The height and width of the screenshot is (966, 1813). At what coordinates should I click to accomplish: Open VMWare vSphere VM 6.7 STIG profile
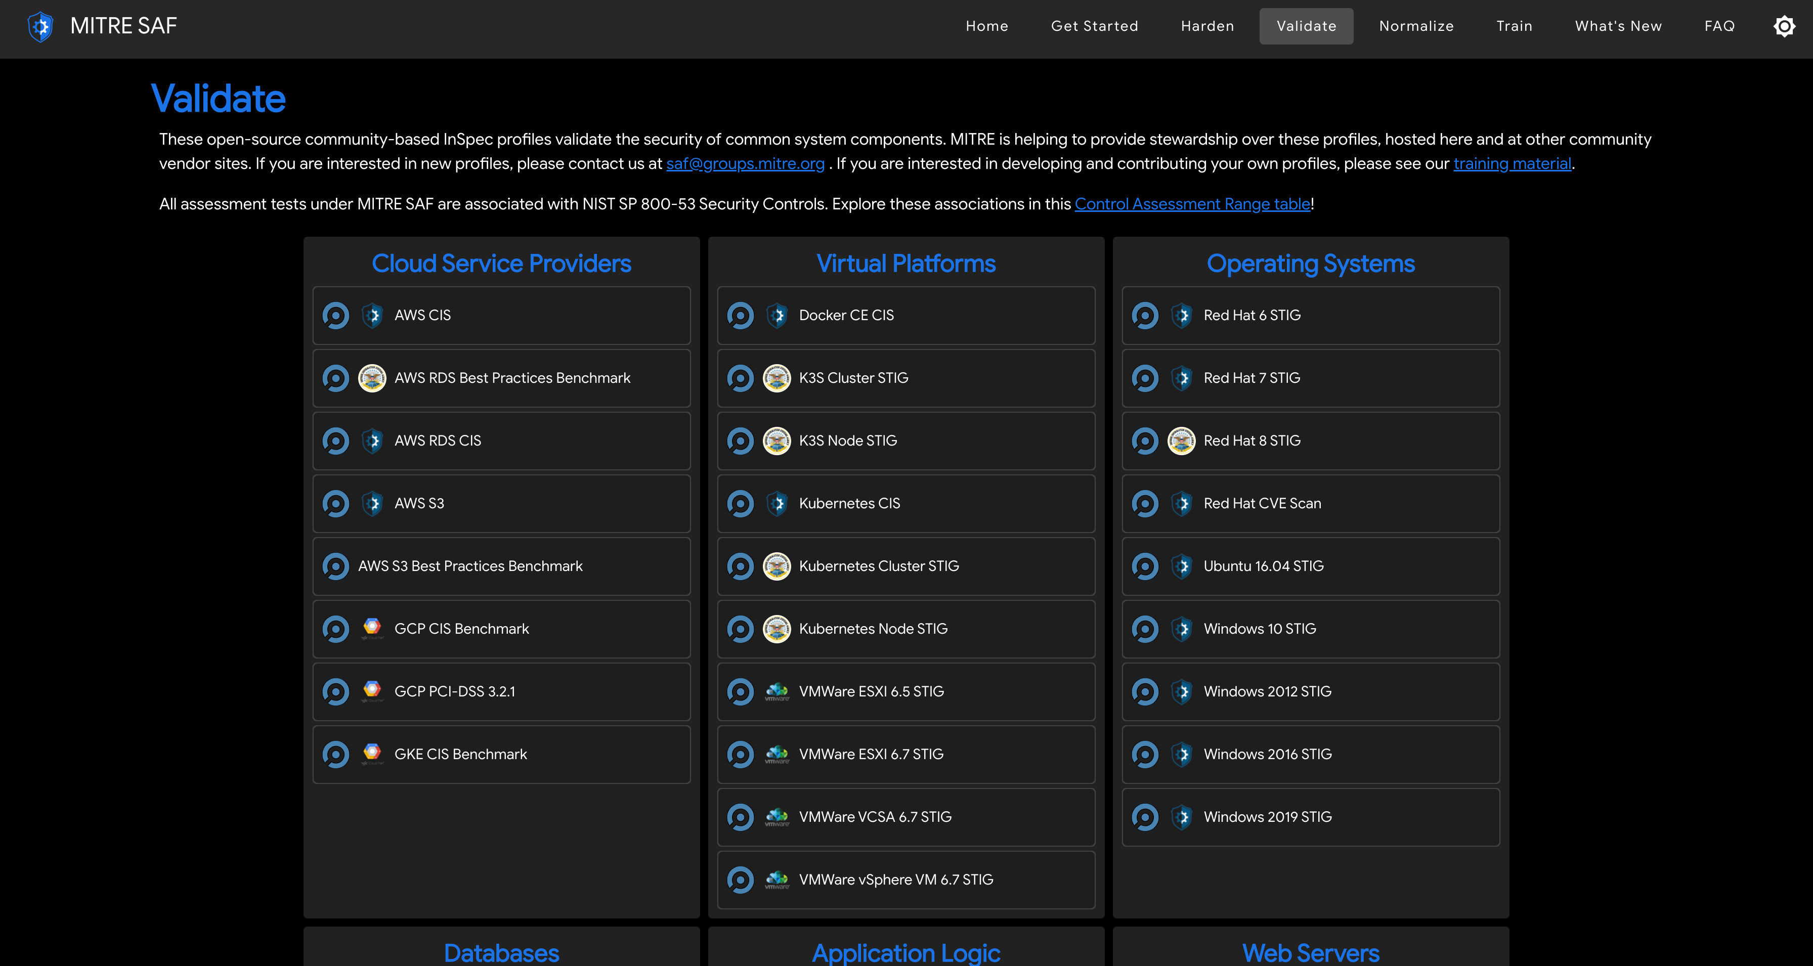tap(906, 880)
